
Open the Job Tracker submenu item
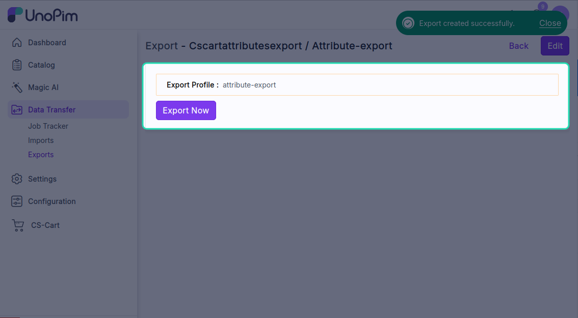[48, 126]
